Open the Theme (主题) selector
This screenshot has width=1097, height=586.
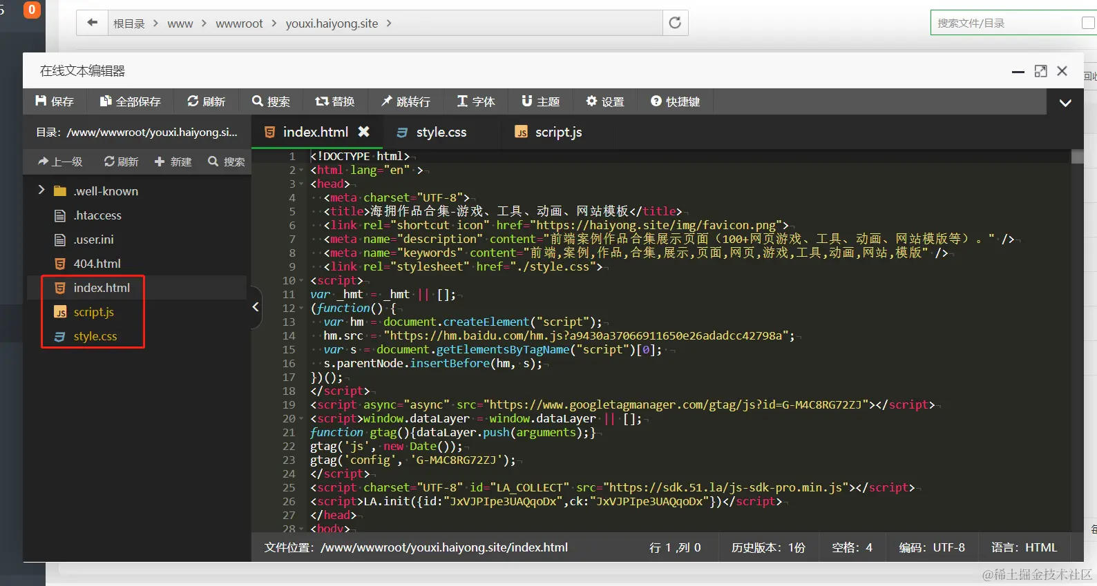(541, 101)
